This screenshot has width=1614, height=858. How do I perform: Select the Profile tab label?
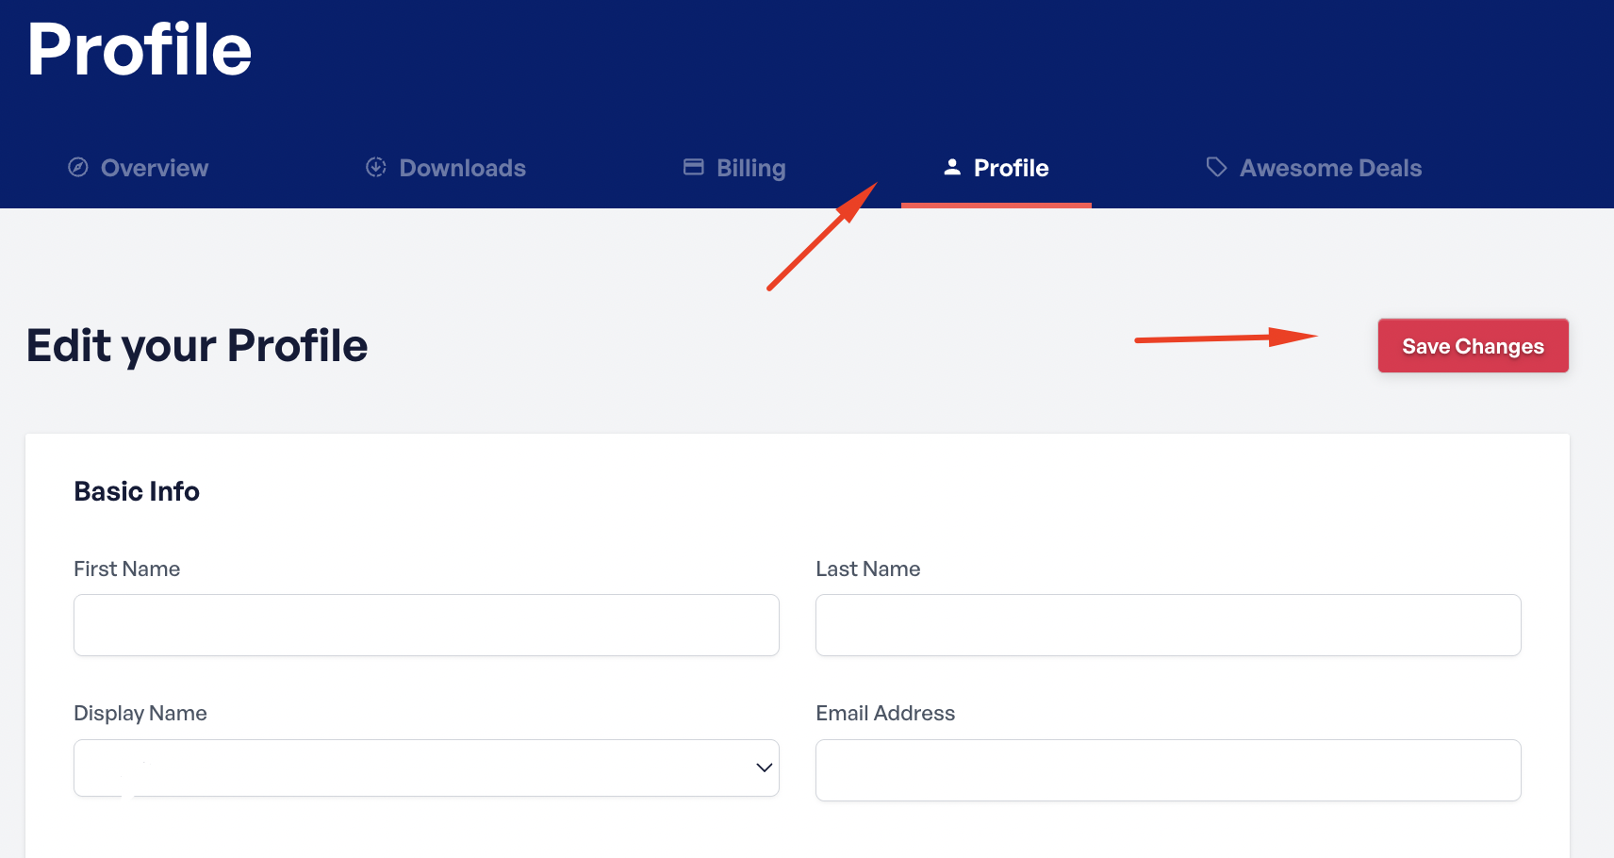(x=1011, y=169)
